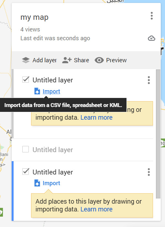Click the Add layer text
Viewport: 165px width, 227px height.
[x=45, y=60]
